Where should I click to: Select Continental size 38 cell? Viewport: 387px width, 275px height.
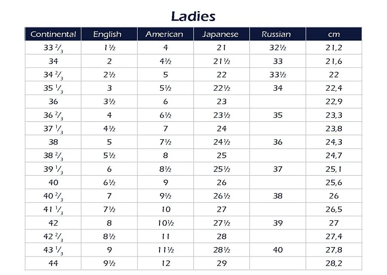pyautogui.click(x=53, y=142)
